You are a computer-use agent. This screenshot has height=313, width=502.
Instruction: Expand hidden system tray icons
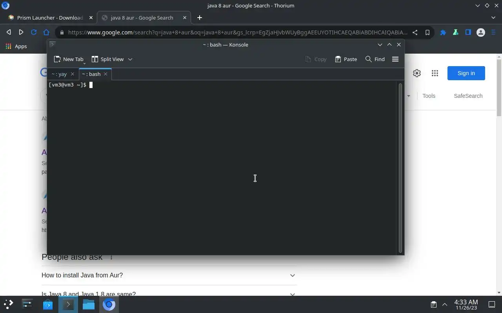(445, 304)
